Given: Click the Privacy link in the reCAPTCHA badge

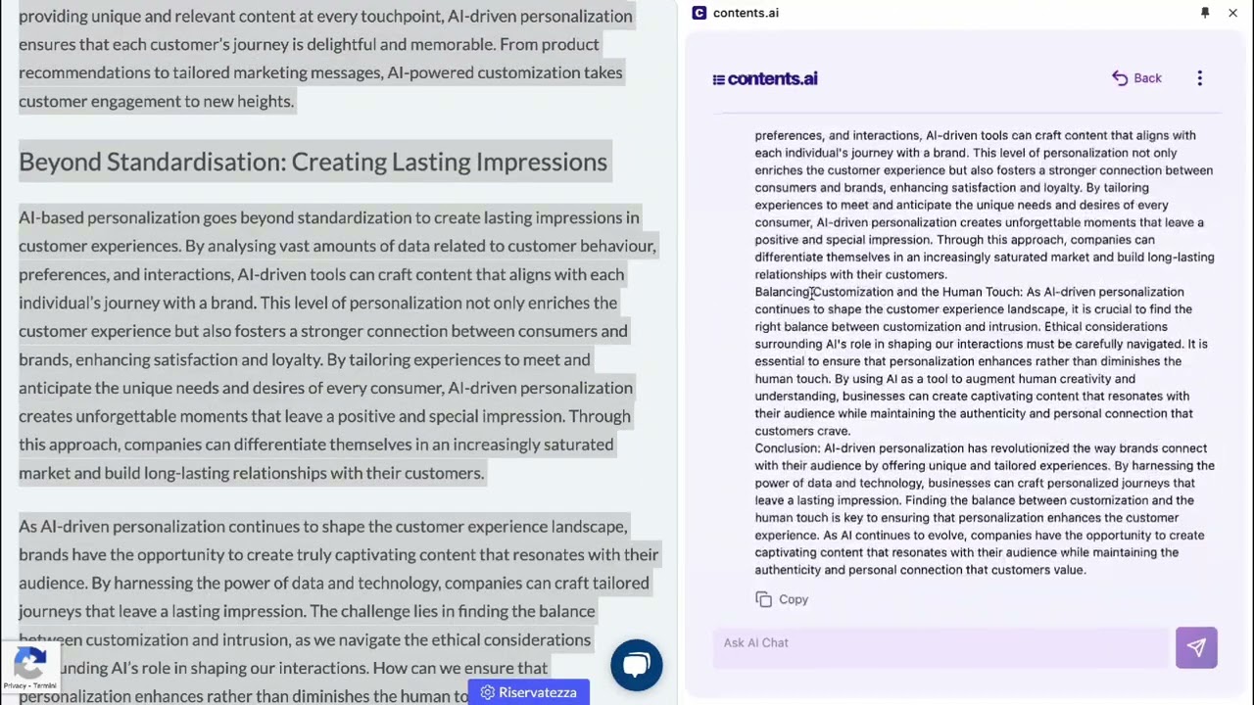Looking at the screenshot, I should tap(14, 685).
